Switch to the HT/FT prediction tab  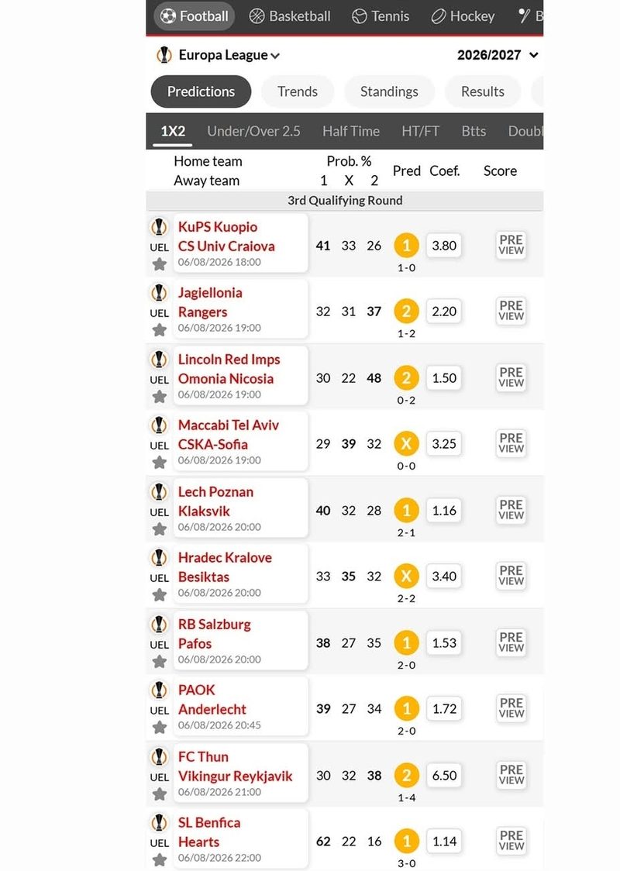point(420,131)
